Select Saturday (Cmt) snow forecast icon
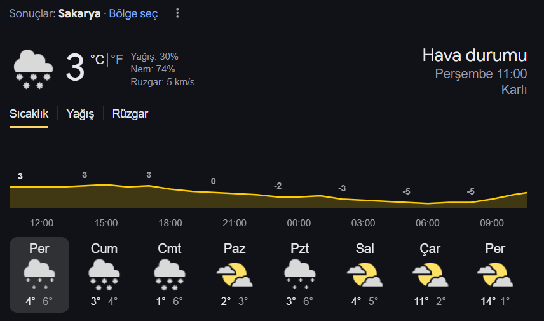Image resolution: width=544 pixels, height=321 pixels. point(169,275)
